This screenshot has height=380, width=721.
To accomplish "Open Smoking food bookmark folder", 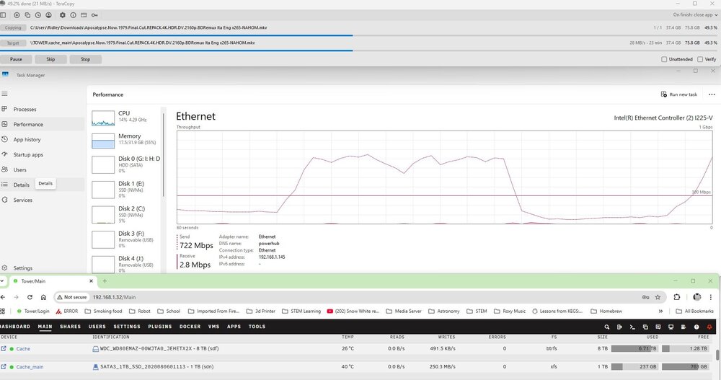I will coord(103,311).
